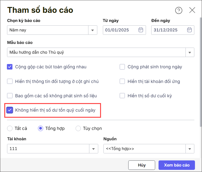Expand the Nguồn dropdown arrow
Viewport: 202px width, 172px height.
[x=190, y=149]
